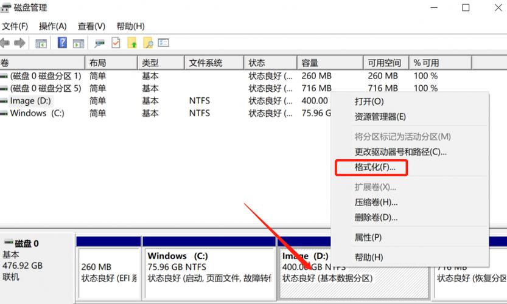Screen dimensions: 507x304
Task: Click drive icon beside Windows (C:) row
Action: click(4, 114)
